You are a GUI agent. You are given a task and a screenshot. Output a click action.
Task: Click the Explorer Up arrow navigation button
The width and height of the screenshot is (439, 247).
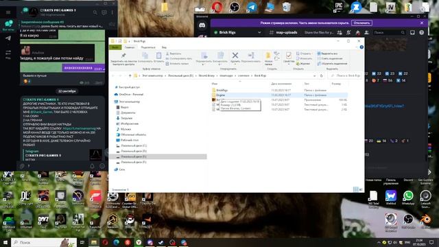[130, 75]
